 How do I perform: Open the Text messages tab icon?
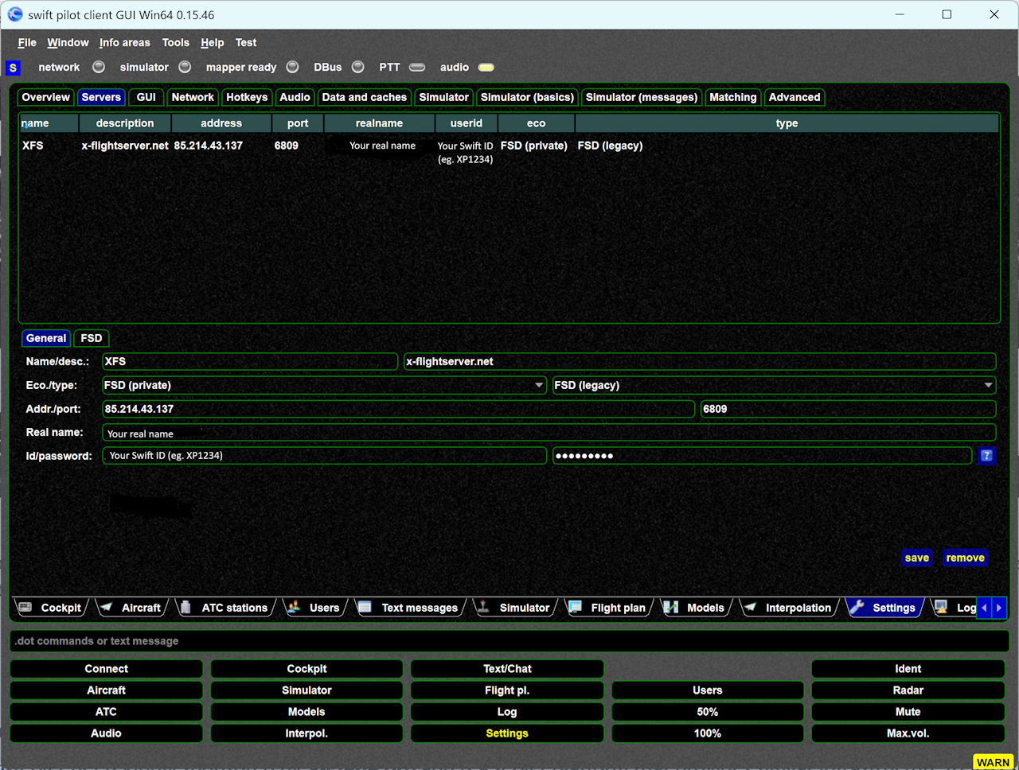tap(365, 608)
